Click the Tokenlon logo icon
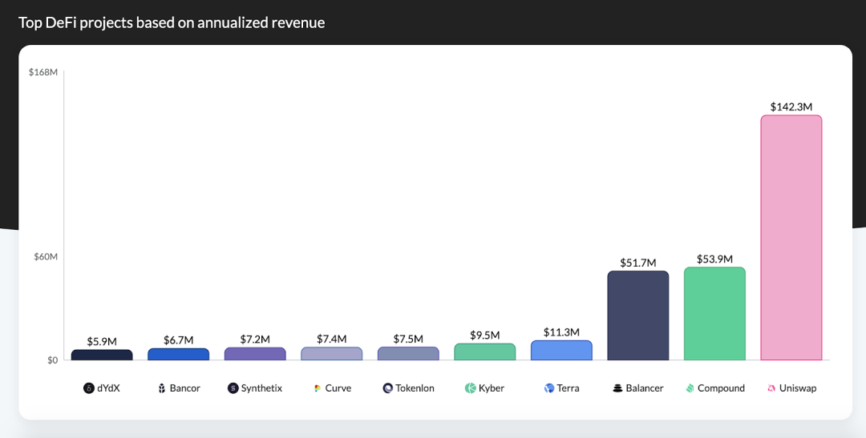866x438 pixels. (x=387, y=388)
